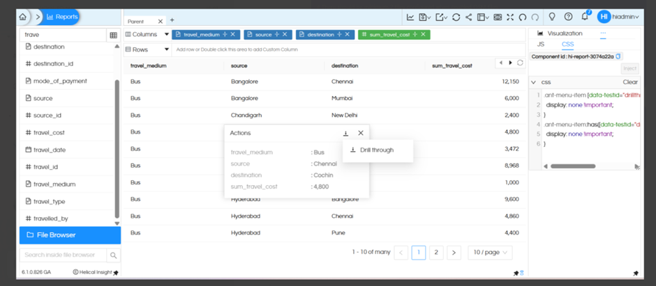Image resolution: width=656 pixels, height=286 pixels.
Task: Open the notifications bell
Action: (x=585, y=17)
